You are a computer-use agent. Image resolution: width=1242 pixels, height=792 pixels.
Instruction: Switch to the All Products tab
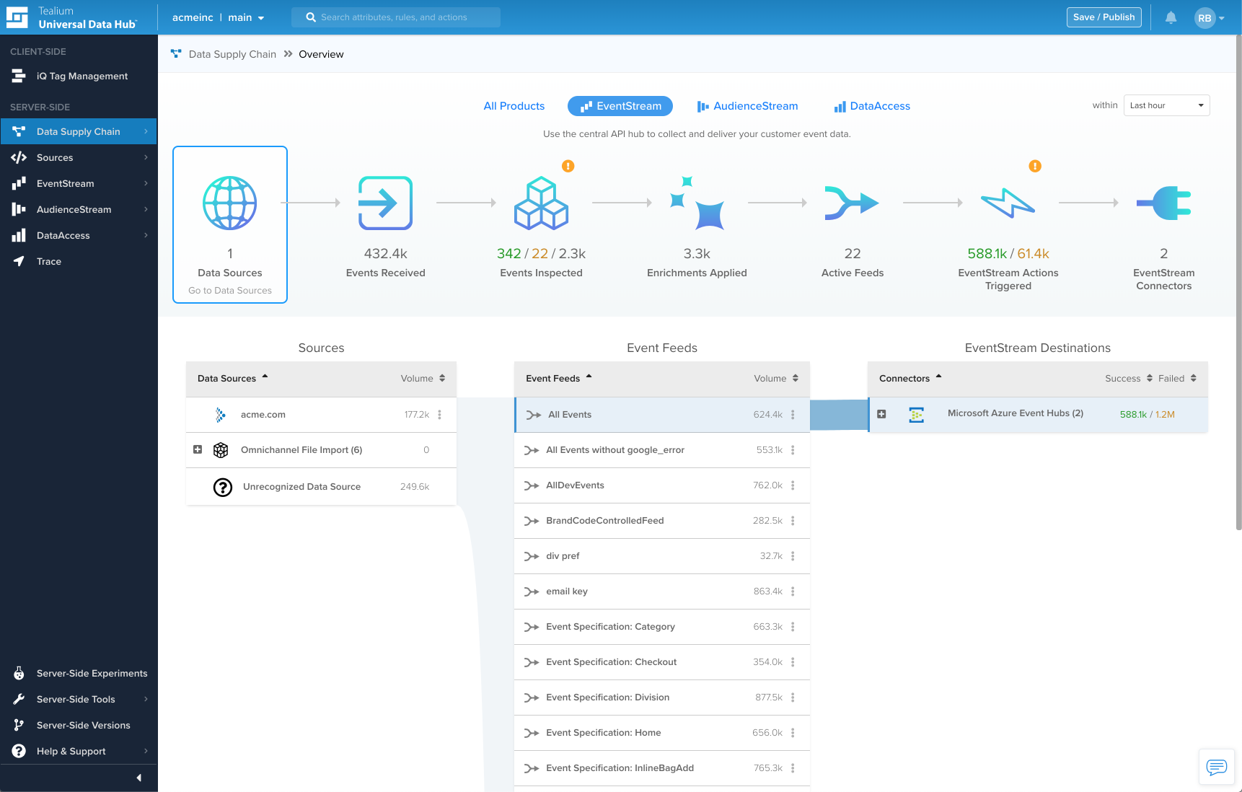(x=514, y=105)
